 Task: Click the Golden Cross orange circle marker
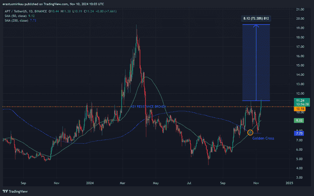(250, 132)
